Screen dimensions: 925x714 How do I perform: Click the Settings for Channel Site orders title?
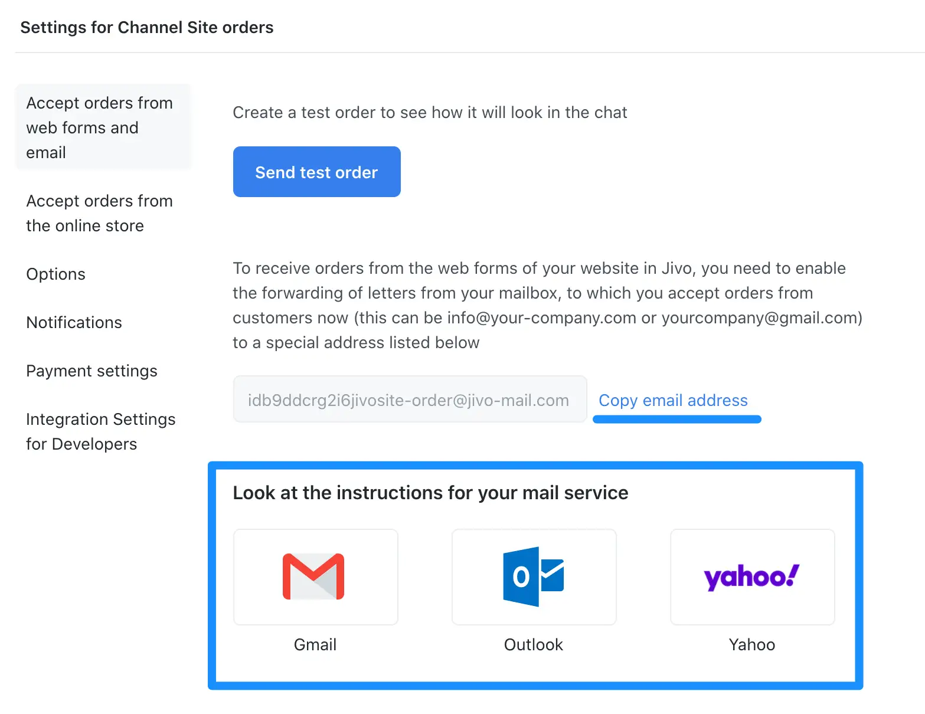(x=147, y=28)
